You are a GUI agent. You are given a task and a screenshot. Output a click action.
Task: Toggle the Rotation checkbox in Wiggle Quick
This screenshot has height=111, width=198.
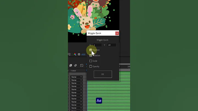click(90, 56)
